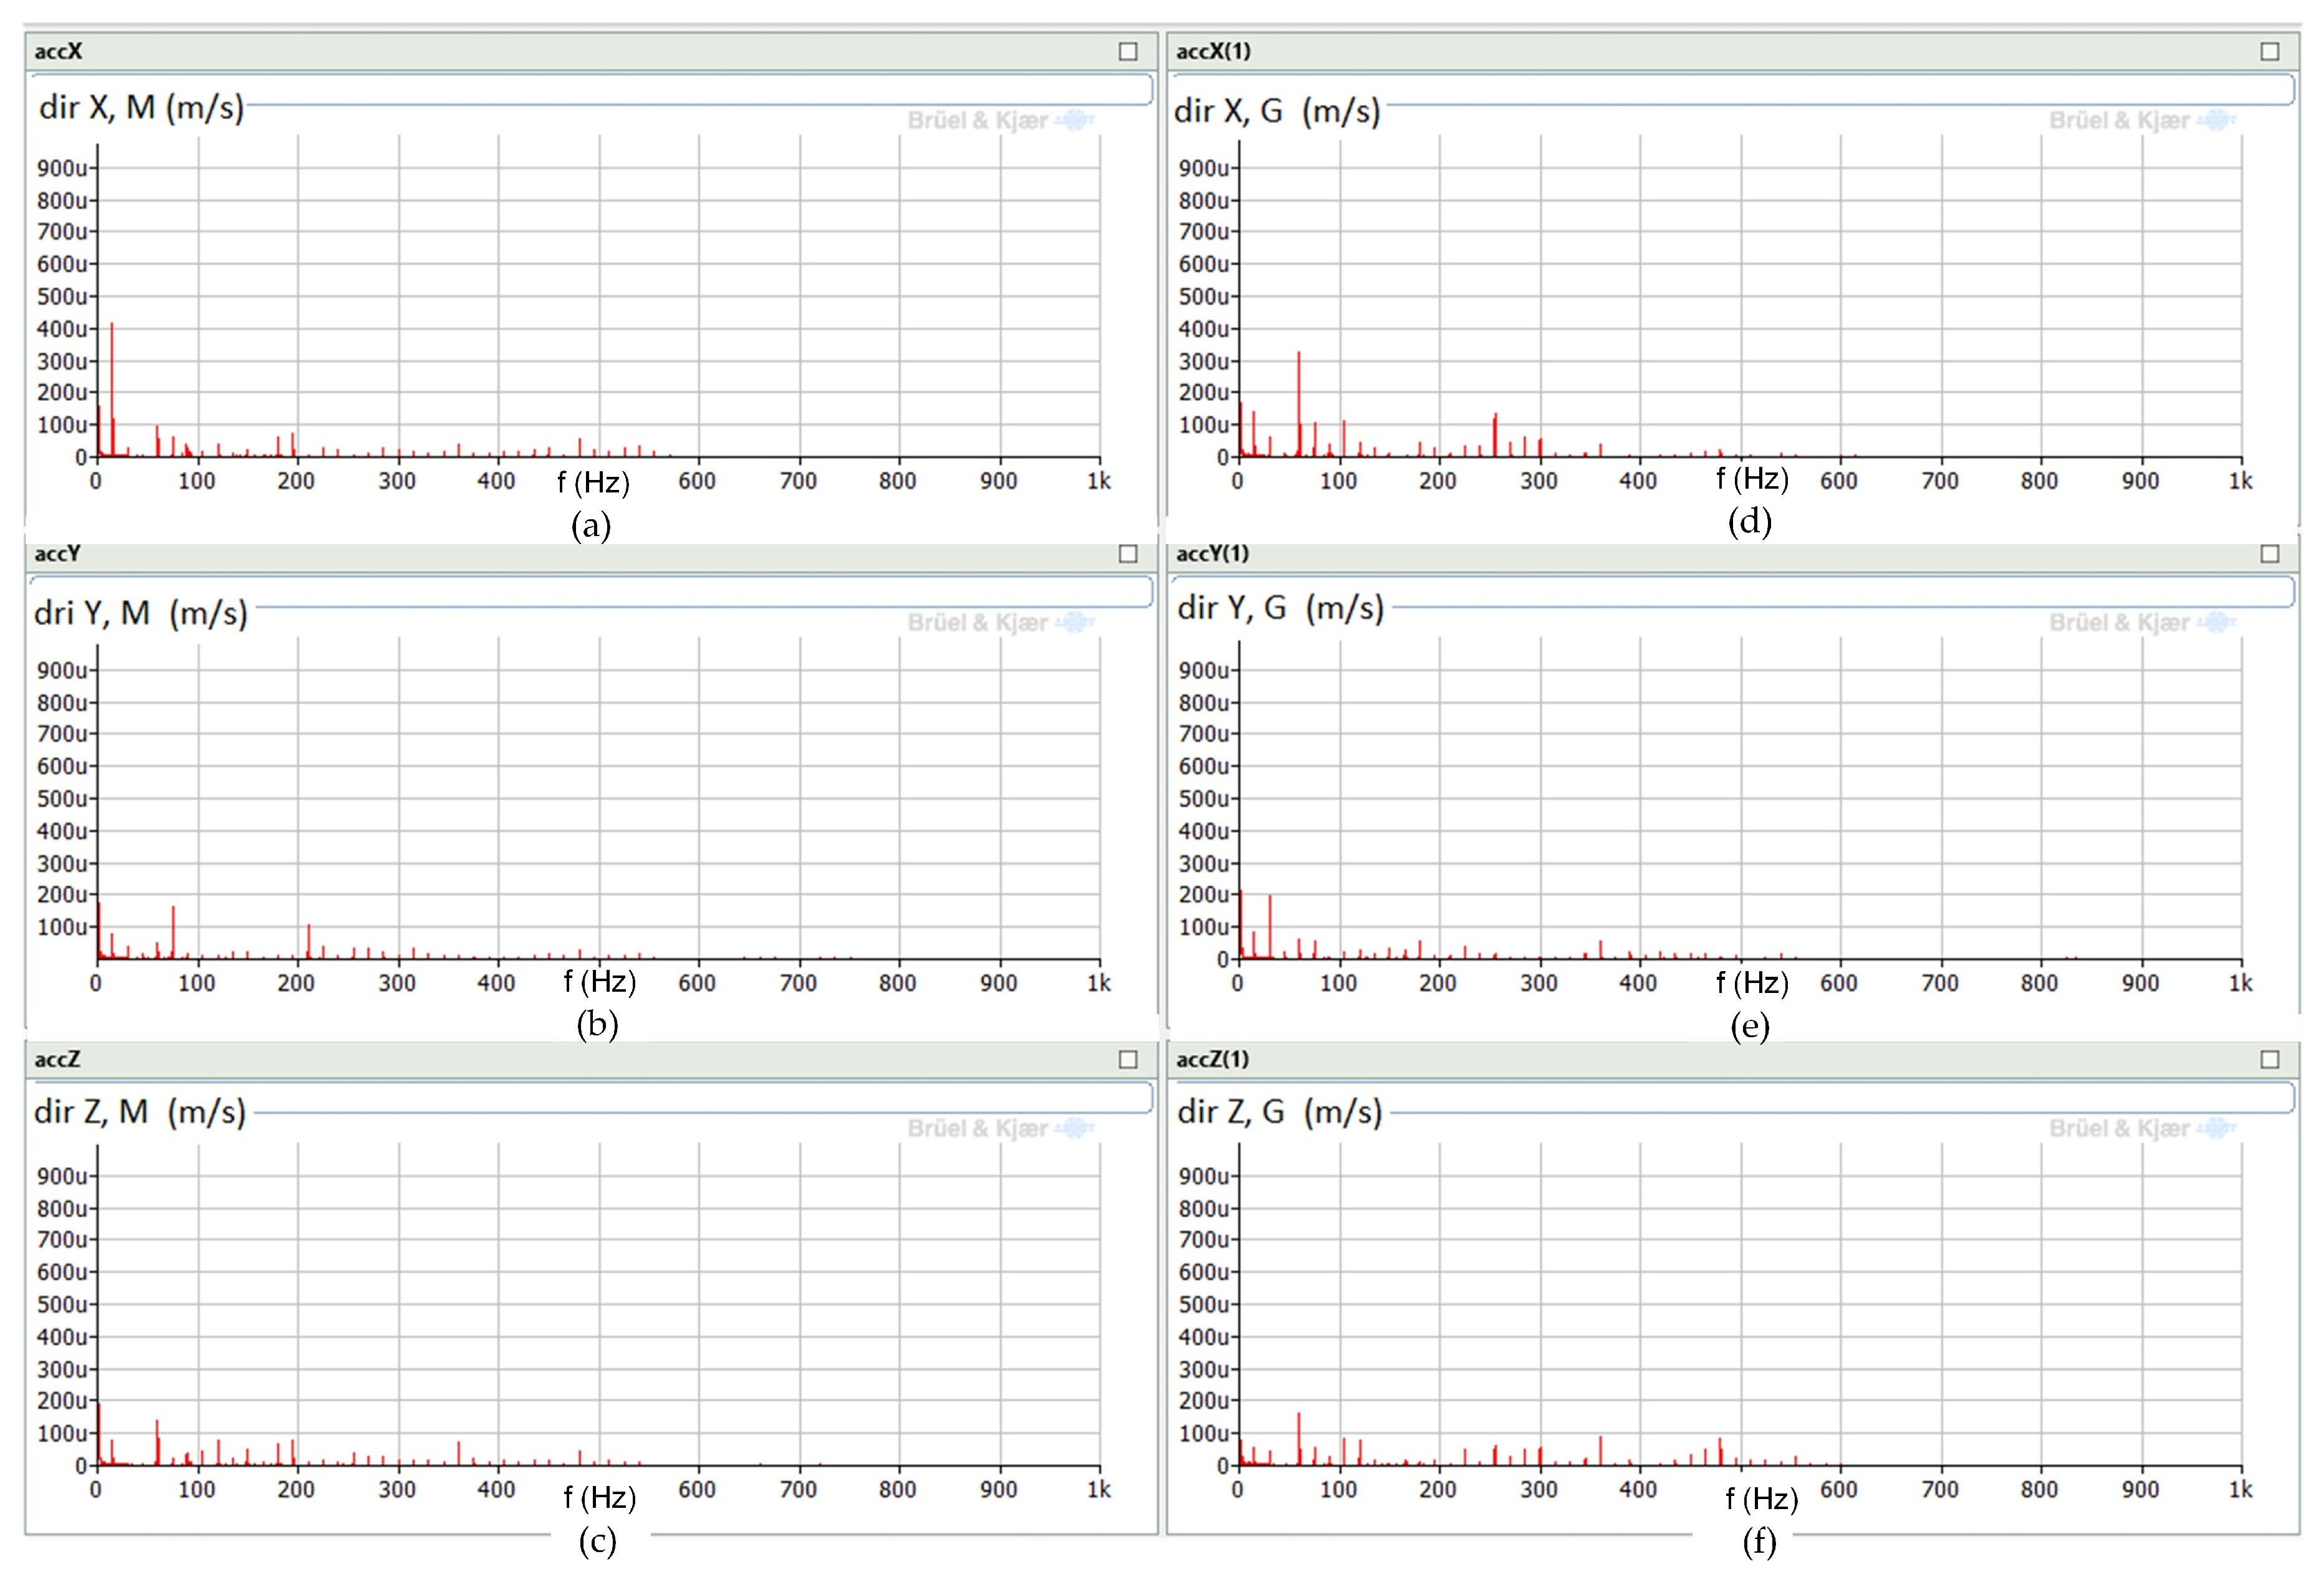
Task: Click the 'dir Z, G (m/s)' plot title field
Action: coord(1280,1112)
